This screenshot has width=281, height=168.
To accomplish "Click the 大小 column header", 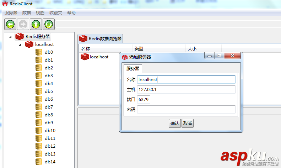I will 204,49.
